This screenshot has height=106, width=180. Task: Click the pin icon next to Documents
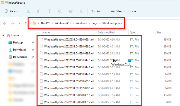pyautogui.click(x=33, y=57)
